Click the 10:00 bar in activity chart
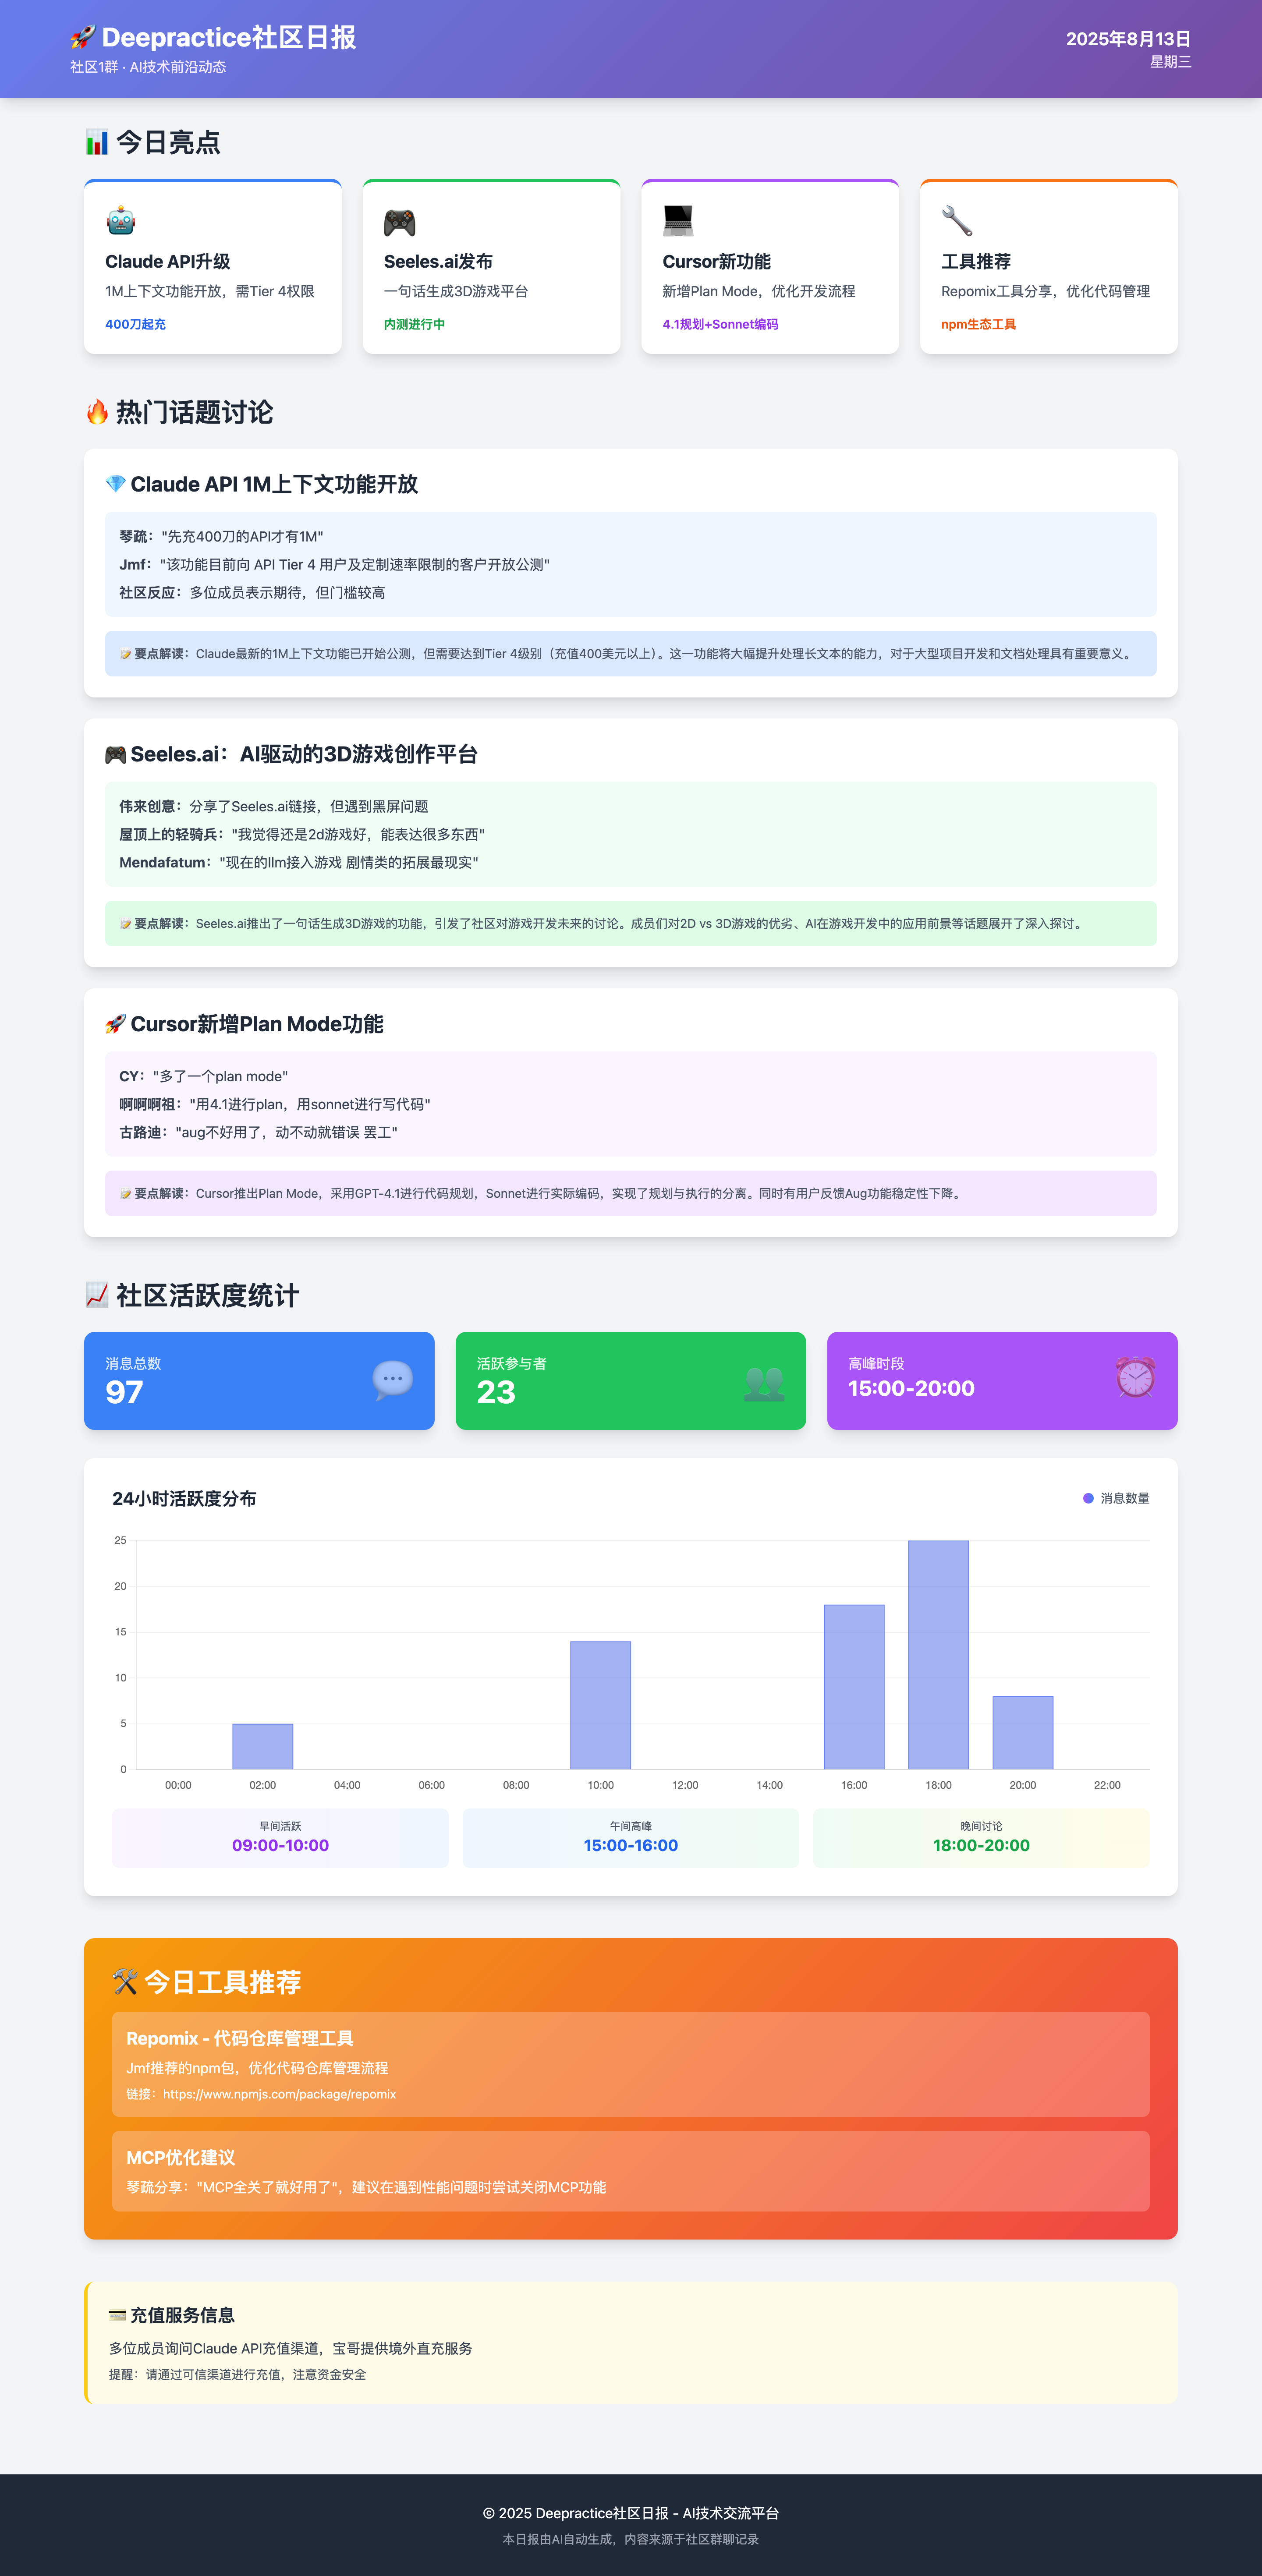 (x=600, y=1705)
